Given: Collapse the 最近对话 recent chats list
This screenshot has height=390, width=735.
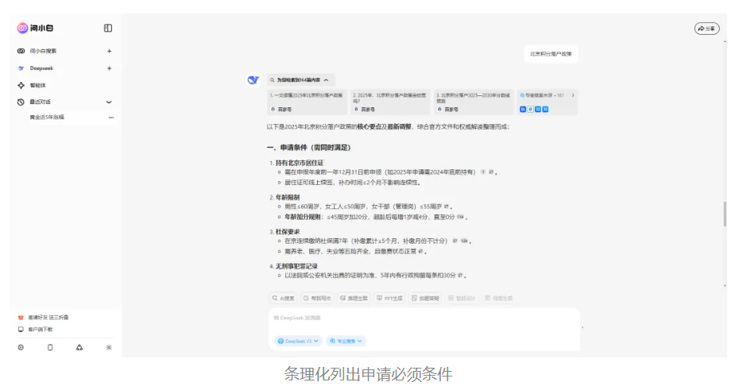Looking at the screenshot, I should pyautogui.click(x=110, y=102).
